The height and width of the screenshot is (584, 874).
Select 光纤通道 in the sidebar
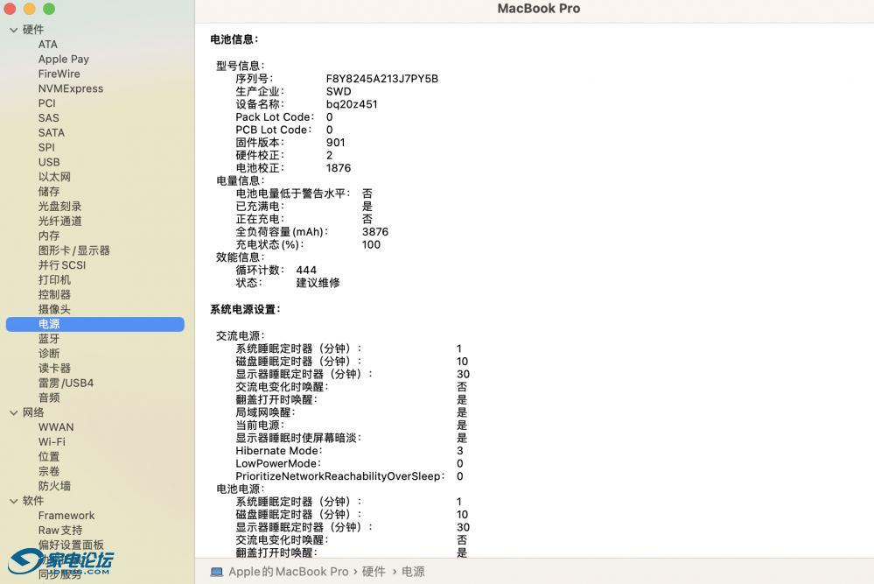point(59,221)
